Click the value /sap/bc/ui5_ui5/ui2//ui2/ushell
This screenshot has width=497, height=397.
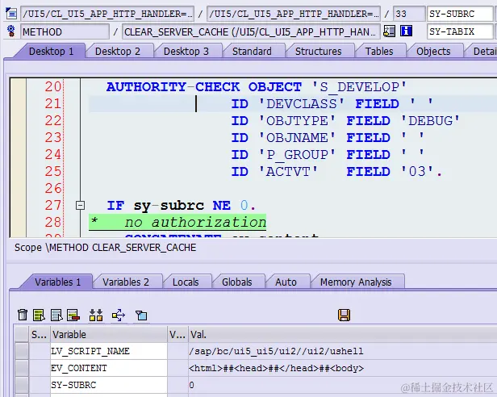click(x=276, y=351)
